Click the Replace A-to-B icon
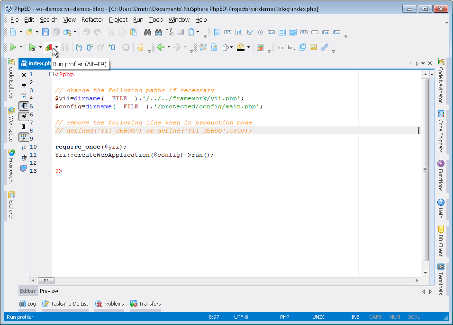This screenshot has width=453, height=325. pyautogui.click(x=169, y=32)
